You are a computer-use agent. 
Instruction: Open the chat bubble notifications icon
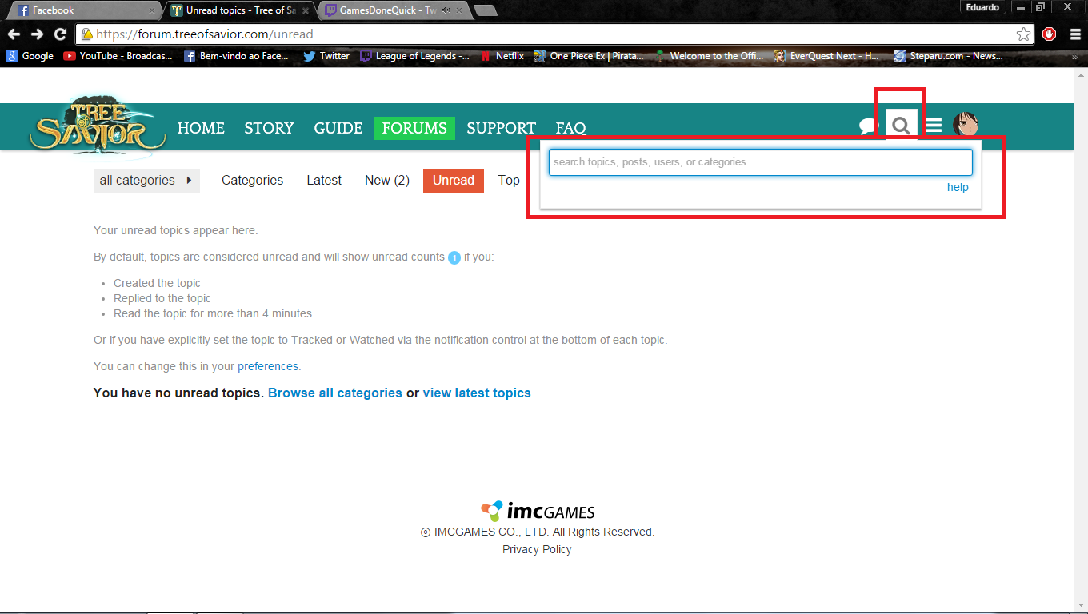[868, 126]
